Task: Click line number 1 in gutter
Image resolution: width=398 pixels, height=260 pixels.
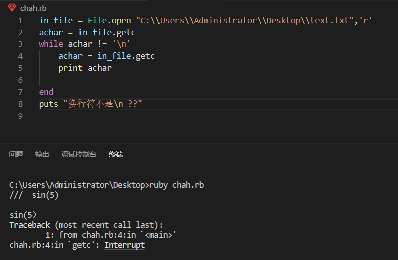Action: [20, 21]
